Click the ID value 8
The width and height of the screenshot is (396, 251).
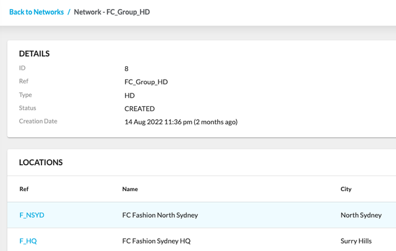click(127, 69)
